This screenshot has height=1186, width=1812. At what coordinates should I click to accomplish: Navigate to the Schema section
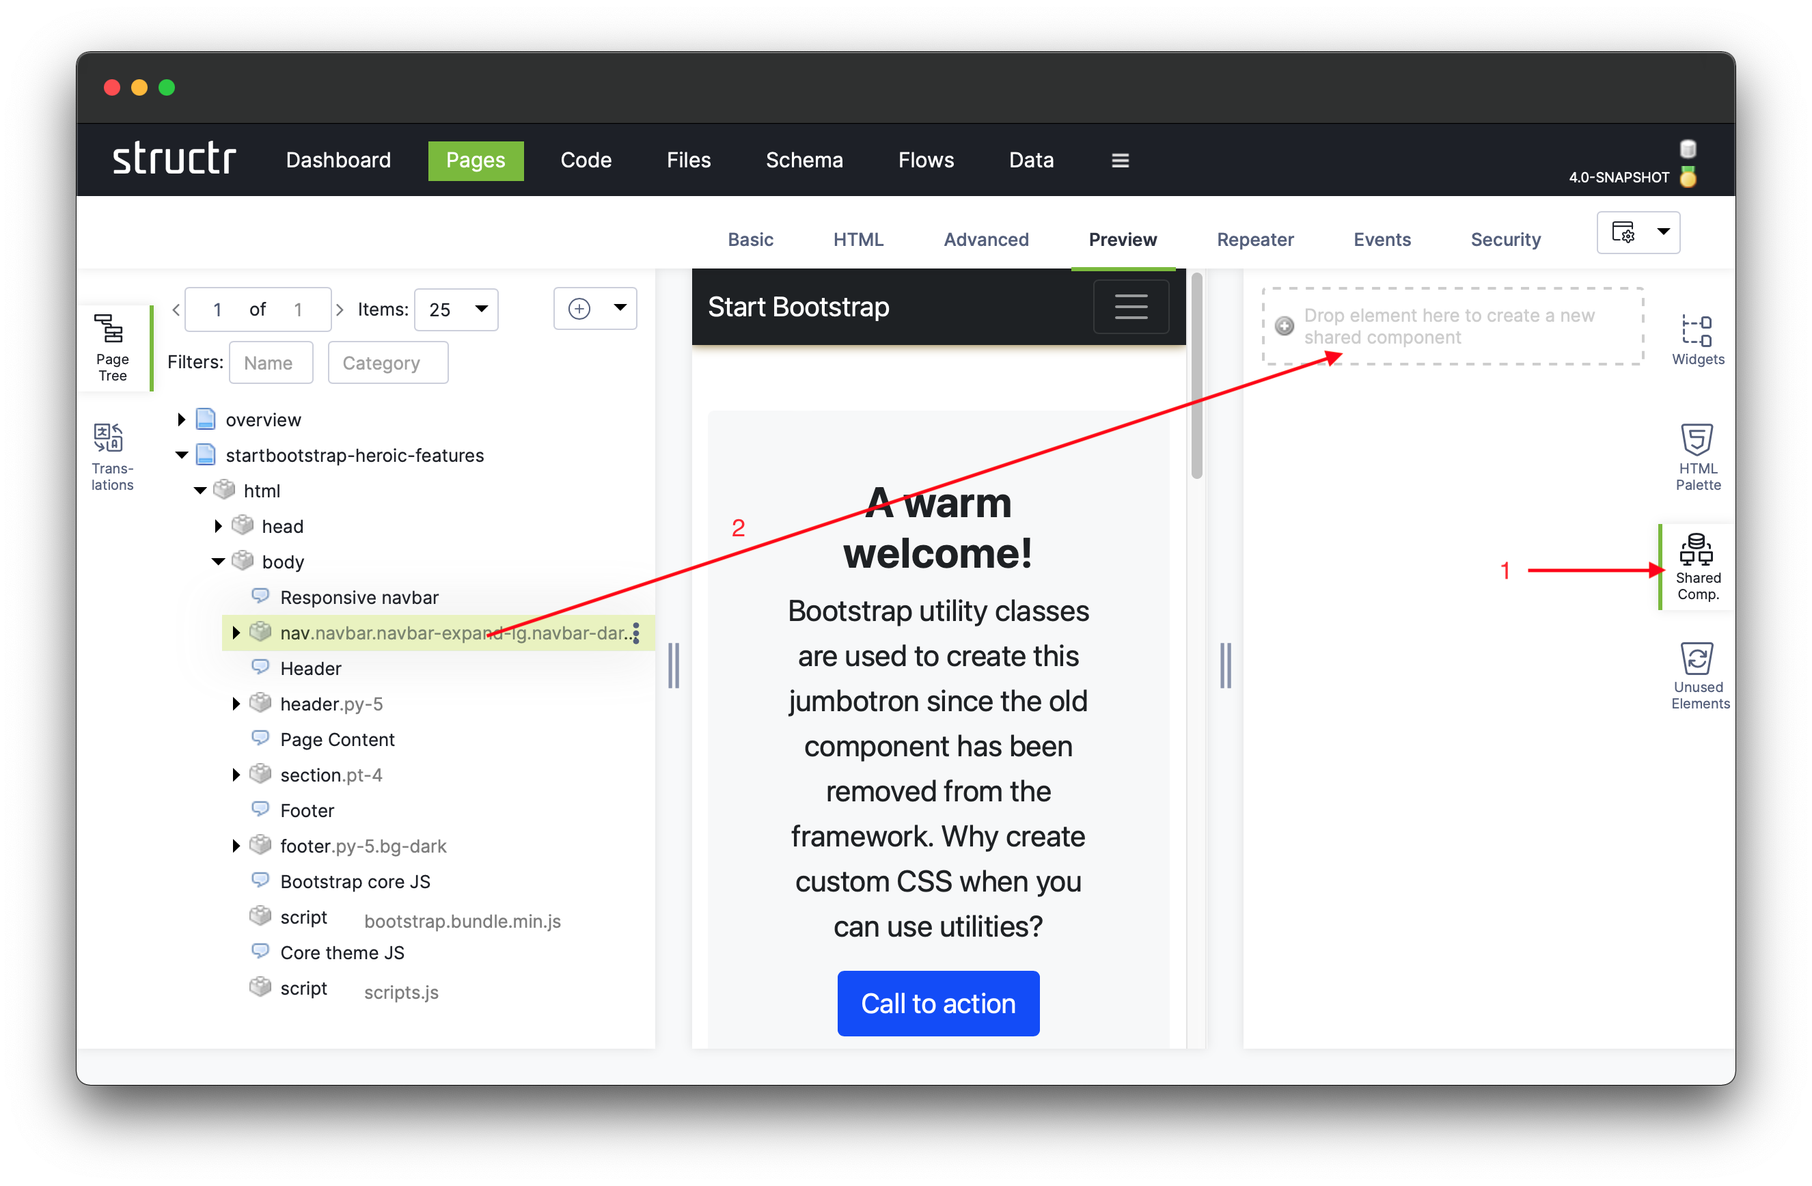point(805,160)
